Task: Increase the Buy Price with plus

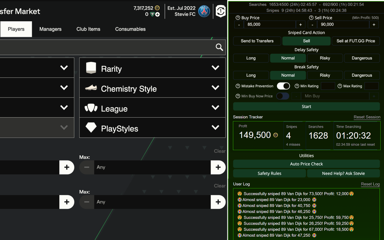Action: 300,25
